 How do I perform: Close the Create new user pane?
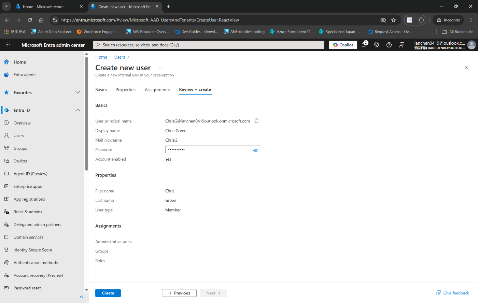pyautogui.click(x=466, y=68)
